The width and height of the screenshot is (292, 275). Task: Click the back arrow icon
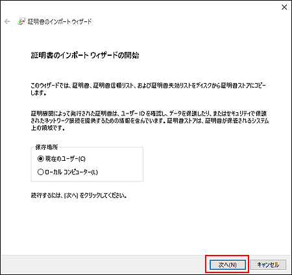pyautogui.click(x=7, y=21)
